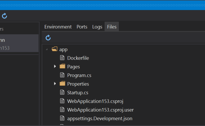Viewport: 205px width, 126px height.
Task: Click the Startup.cs file icon
Action: [62, 93]
